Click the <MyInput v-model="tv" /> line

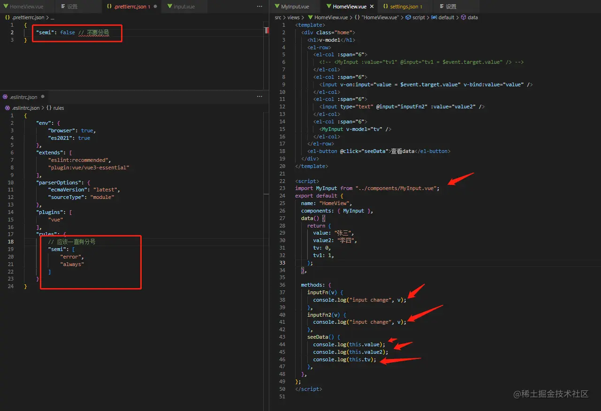pos(355,129)
